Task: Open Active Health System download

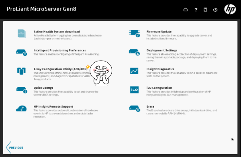Action: (57, 31)
